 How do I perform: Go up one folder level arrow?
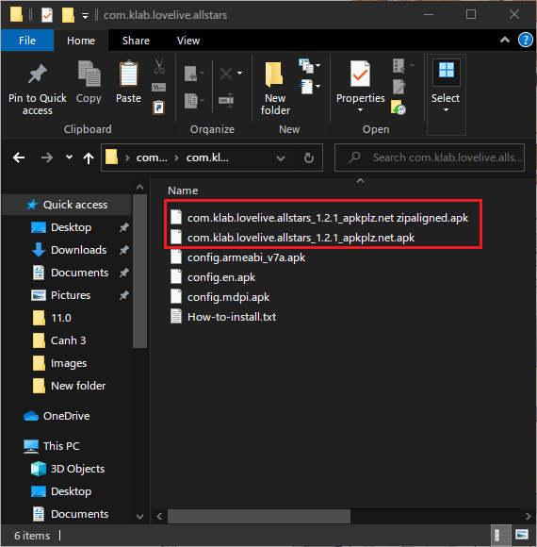(x=89, y=158)
